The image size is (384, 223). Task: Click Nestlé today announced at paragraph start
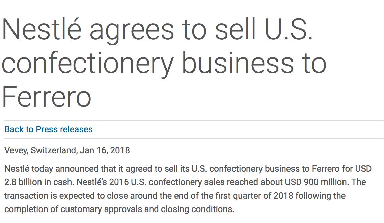pyautogui.click(x=47, y=169)
